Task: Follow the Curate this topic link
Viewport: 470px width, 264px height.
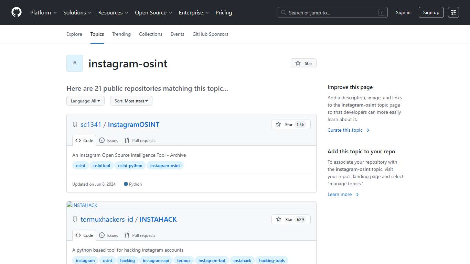Action: click(x=345, y=130)
